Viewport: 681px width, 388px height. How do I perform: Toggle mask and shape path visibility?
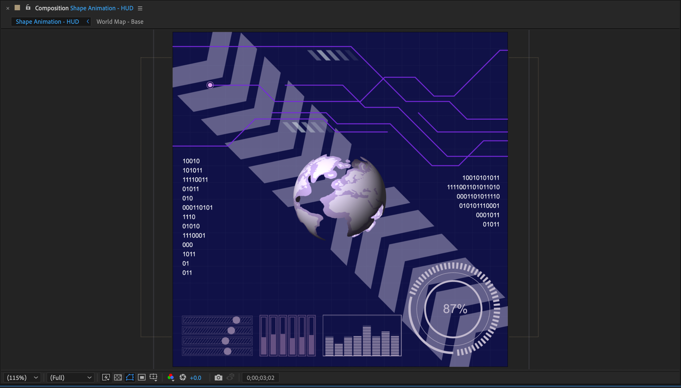[130, 377]
